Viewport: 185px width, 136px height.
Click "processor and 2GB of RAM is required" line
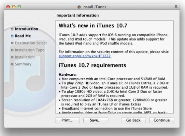pyautogui.click(x=93, y=96)
